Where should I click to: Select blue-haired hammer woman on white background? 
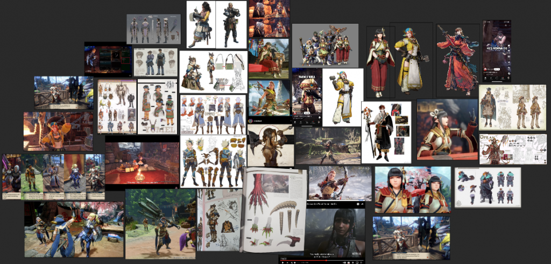(x=343, y=97)
